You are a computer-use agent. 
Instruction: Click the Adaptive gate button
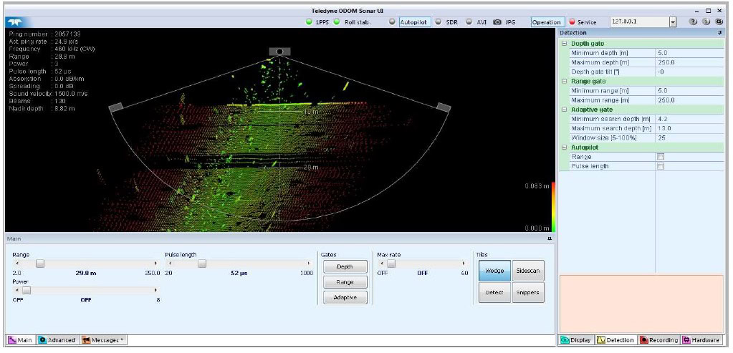345,297
